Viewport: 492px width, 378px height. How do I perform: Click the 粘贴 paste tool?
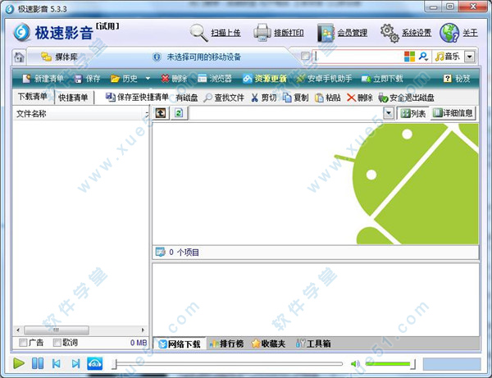point(328,98)
